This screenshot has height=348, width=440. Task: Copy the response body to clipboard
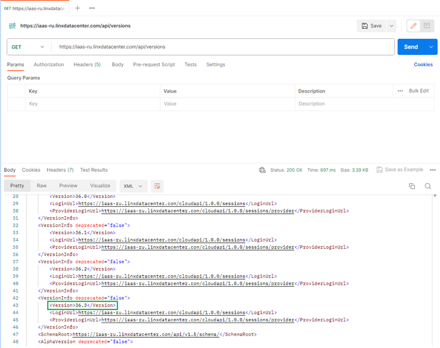412,186
